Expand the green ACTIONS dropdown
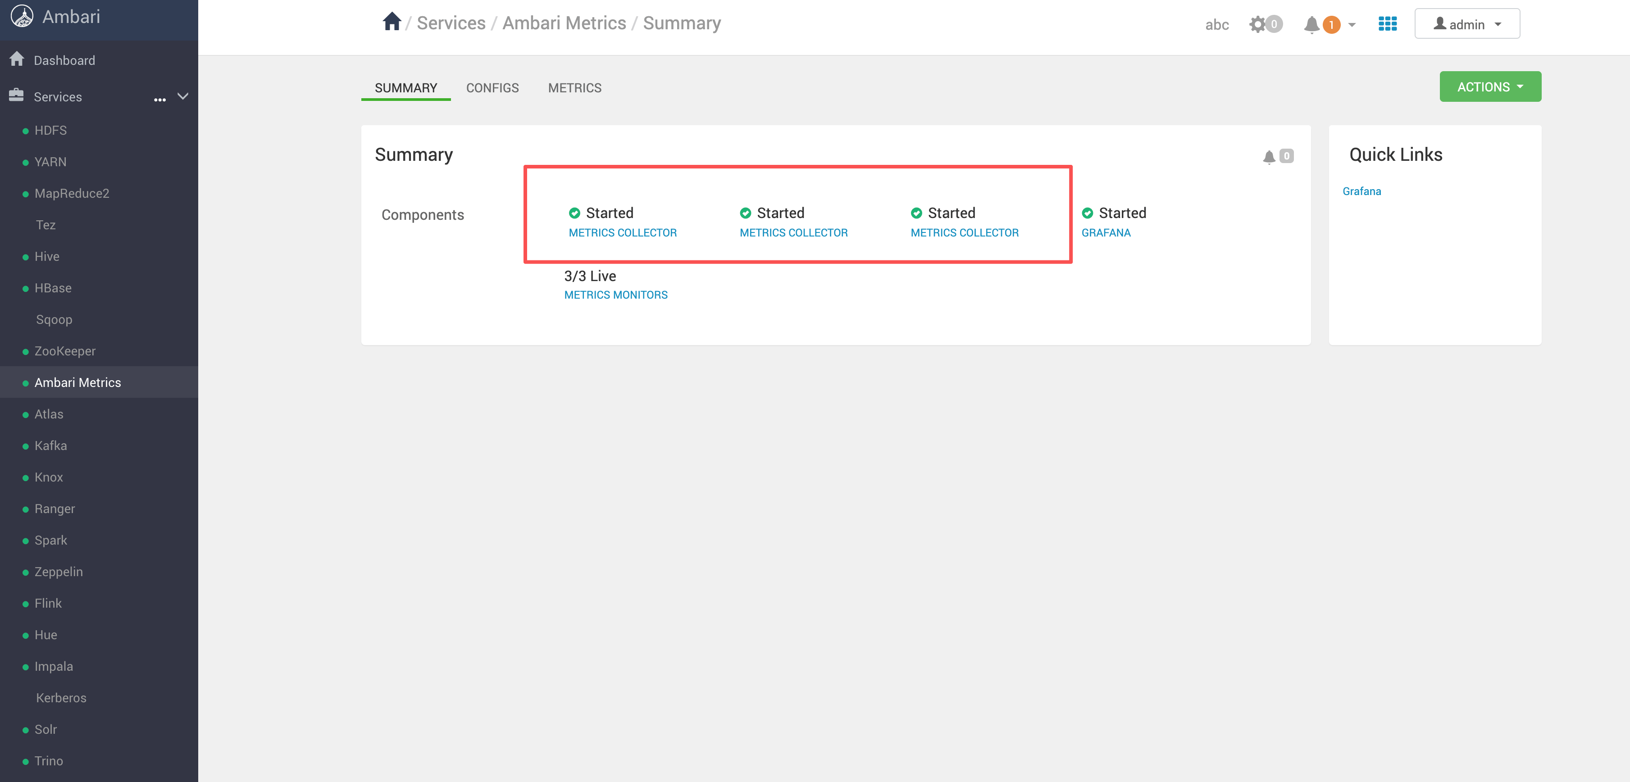Image resolution: width=1630 pixels, height=782 pixels. click(1489, 86)
